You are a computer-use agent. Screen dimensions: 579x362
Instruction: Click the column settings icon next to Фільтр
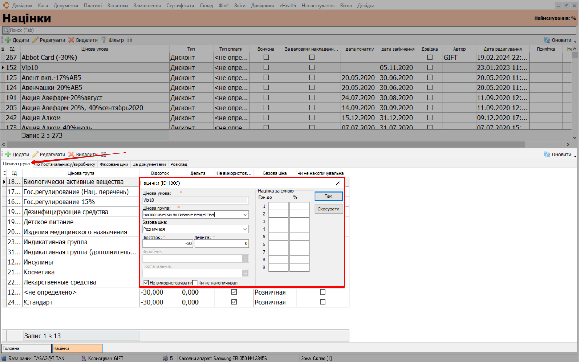(130, 40)
